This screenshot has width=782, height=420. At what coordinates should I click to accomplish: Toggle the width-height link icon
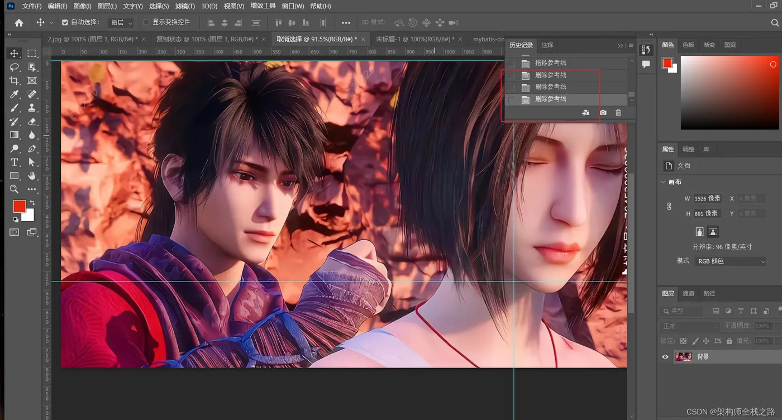(x=669, y=206)
